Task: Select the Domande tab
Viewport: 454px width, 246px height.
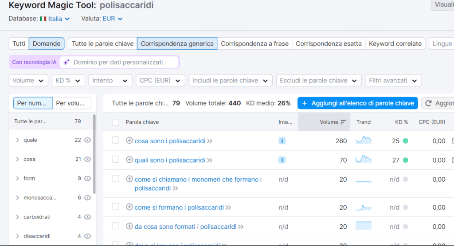Action: click(46, 44)
